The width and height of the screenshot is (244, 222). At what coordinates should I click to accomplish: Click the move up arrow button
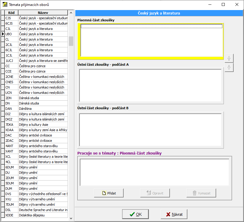pyautogui.click(x=229, y=58)
